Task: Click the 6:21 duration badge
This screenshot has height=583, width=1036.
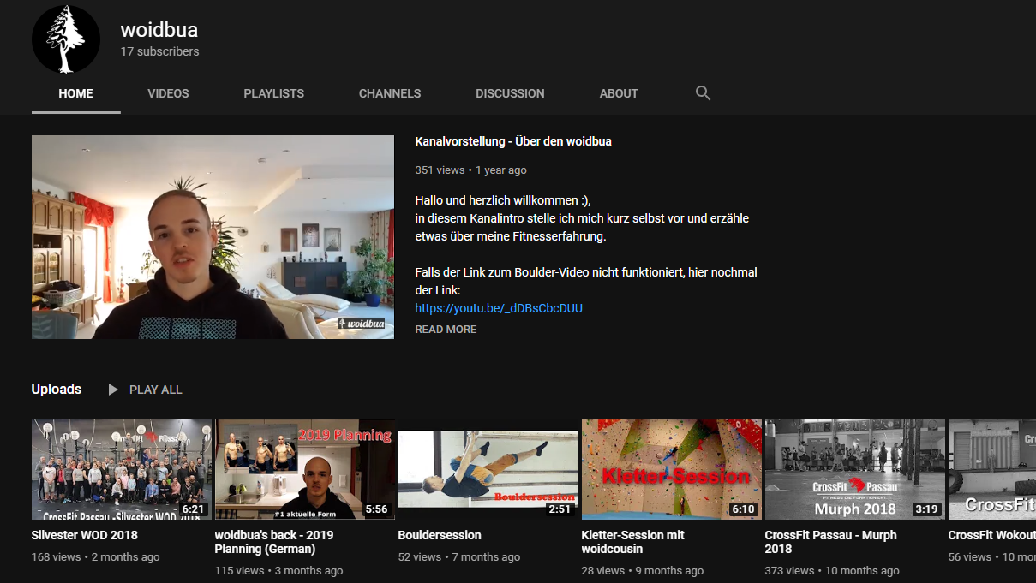Action: (194, 509)
